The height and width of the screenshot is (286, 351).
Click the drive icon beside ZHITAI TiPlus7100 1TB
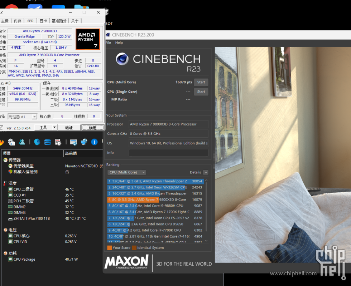point(10,219)
